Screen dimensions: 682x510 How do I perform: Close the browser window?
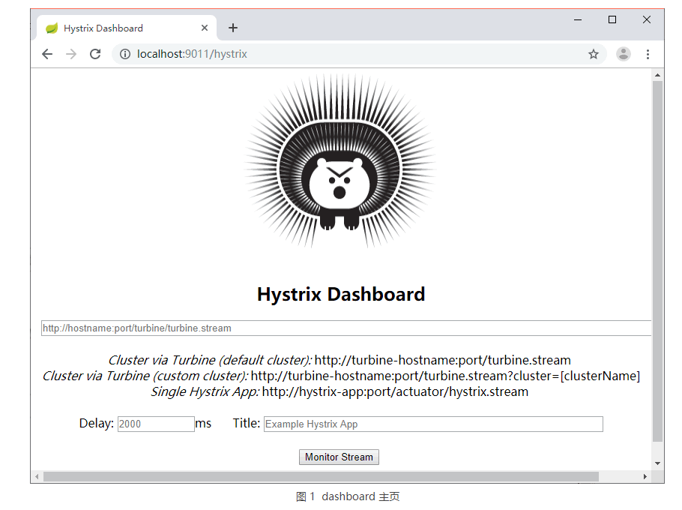coord(646,19)
